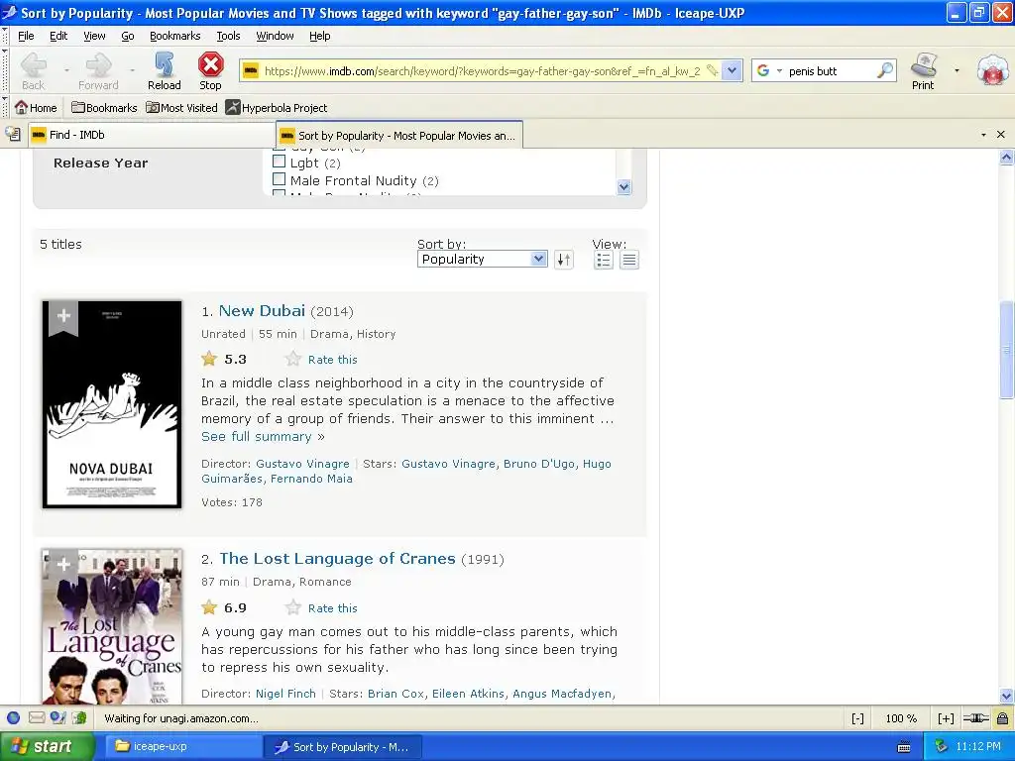Print the page with the Print icon
Viewport: 1015px width, 761px height.
pyautogui.click(x=923, y=70)
